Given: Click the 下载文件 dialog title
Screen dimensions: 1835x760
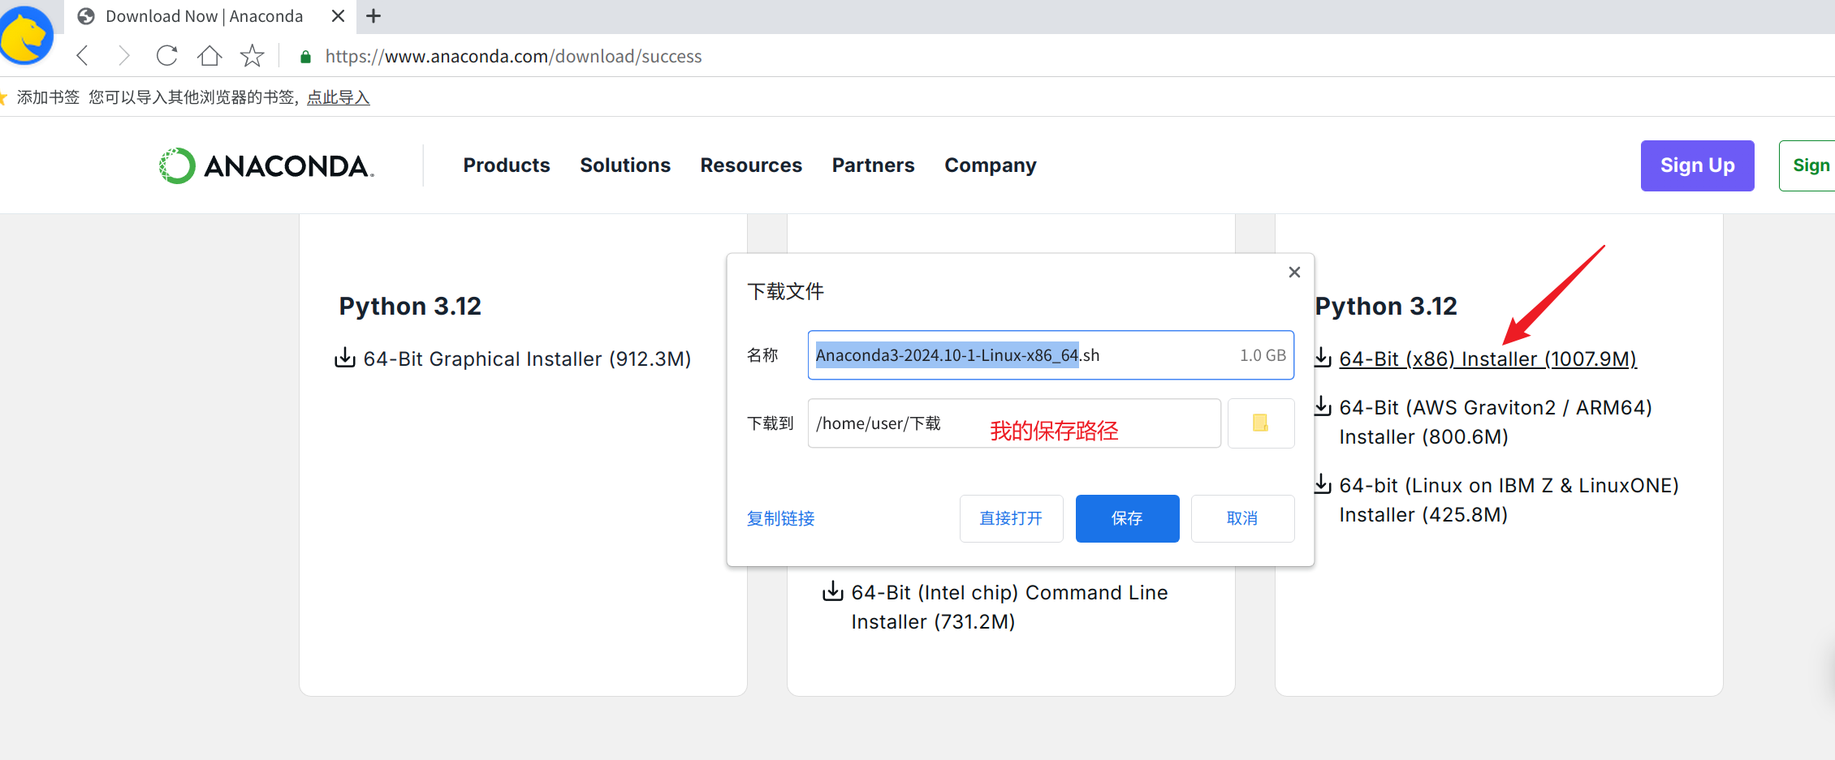Looking at the screenshot, I should click(785, 291).
